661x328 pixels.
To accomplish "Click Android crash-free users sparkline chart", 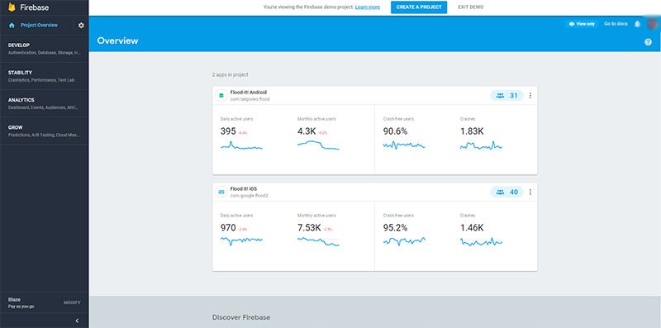I will [x=404, y=145].
